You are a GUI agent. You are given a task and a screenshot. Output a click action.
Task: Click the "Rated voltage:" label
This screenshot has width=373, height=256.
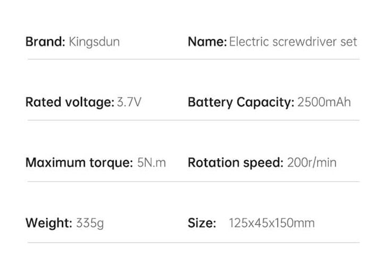click(70, 102)
